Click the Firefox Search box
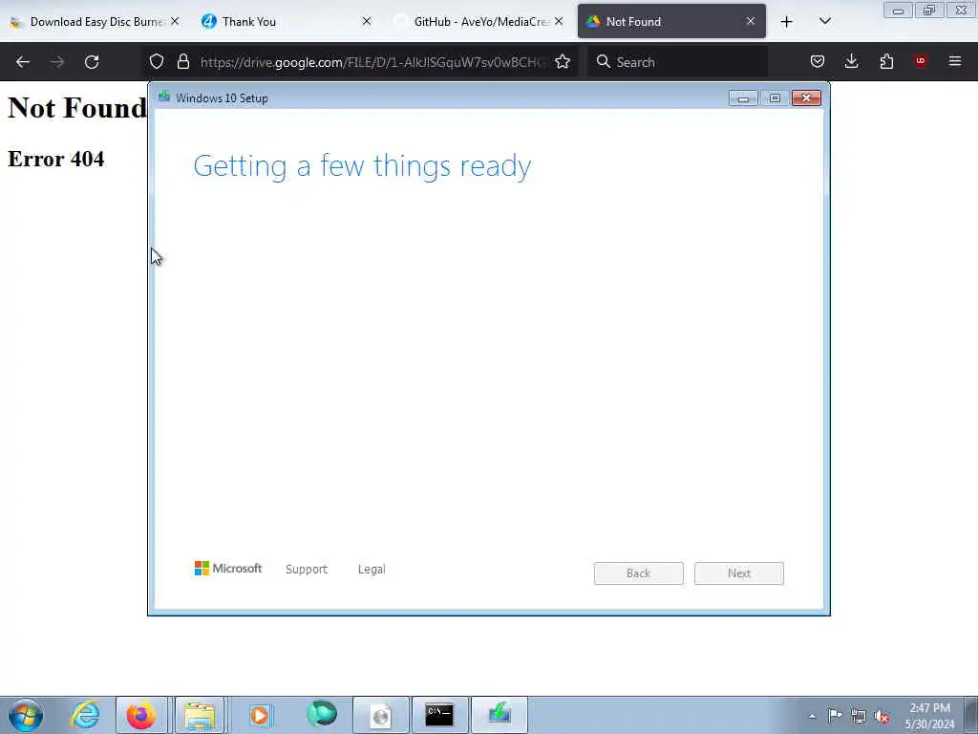Image resolution: width=978 pixels, height=734 pixels. click(677, 62)
